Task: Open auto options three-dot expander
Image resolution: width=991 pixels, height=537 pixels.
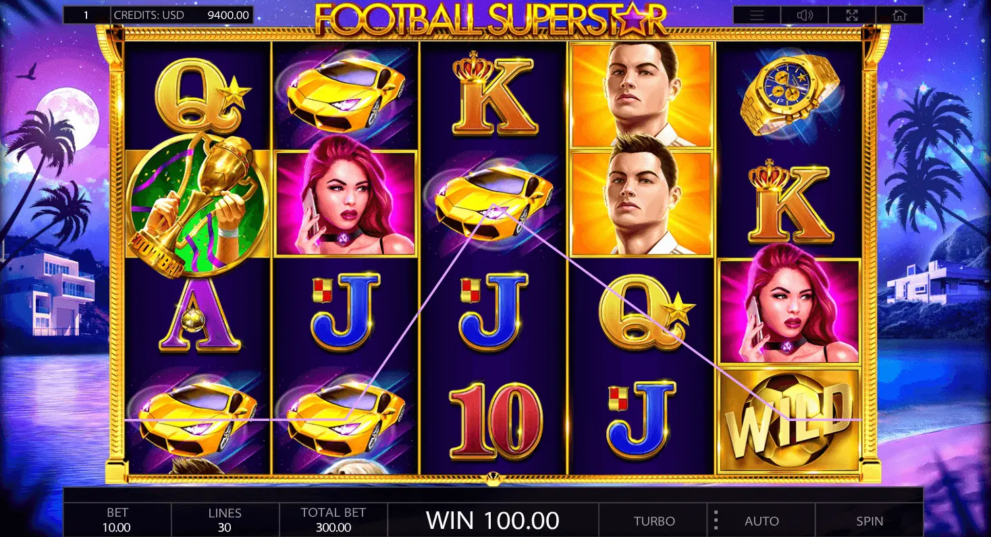Action: (716, 520)
